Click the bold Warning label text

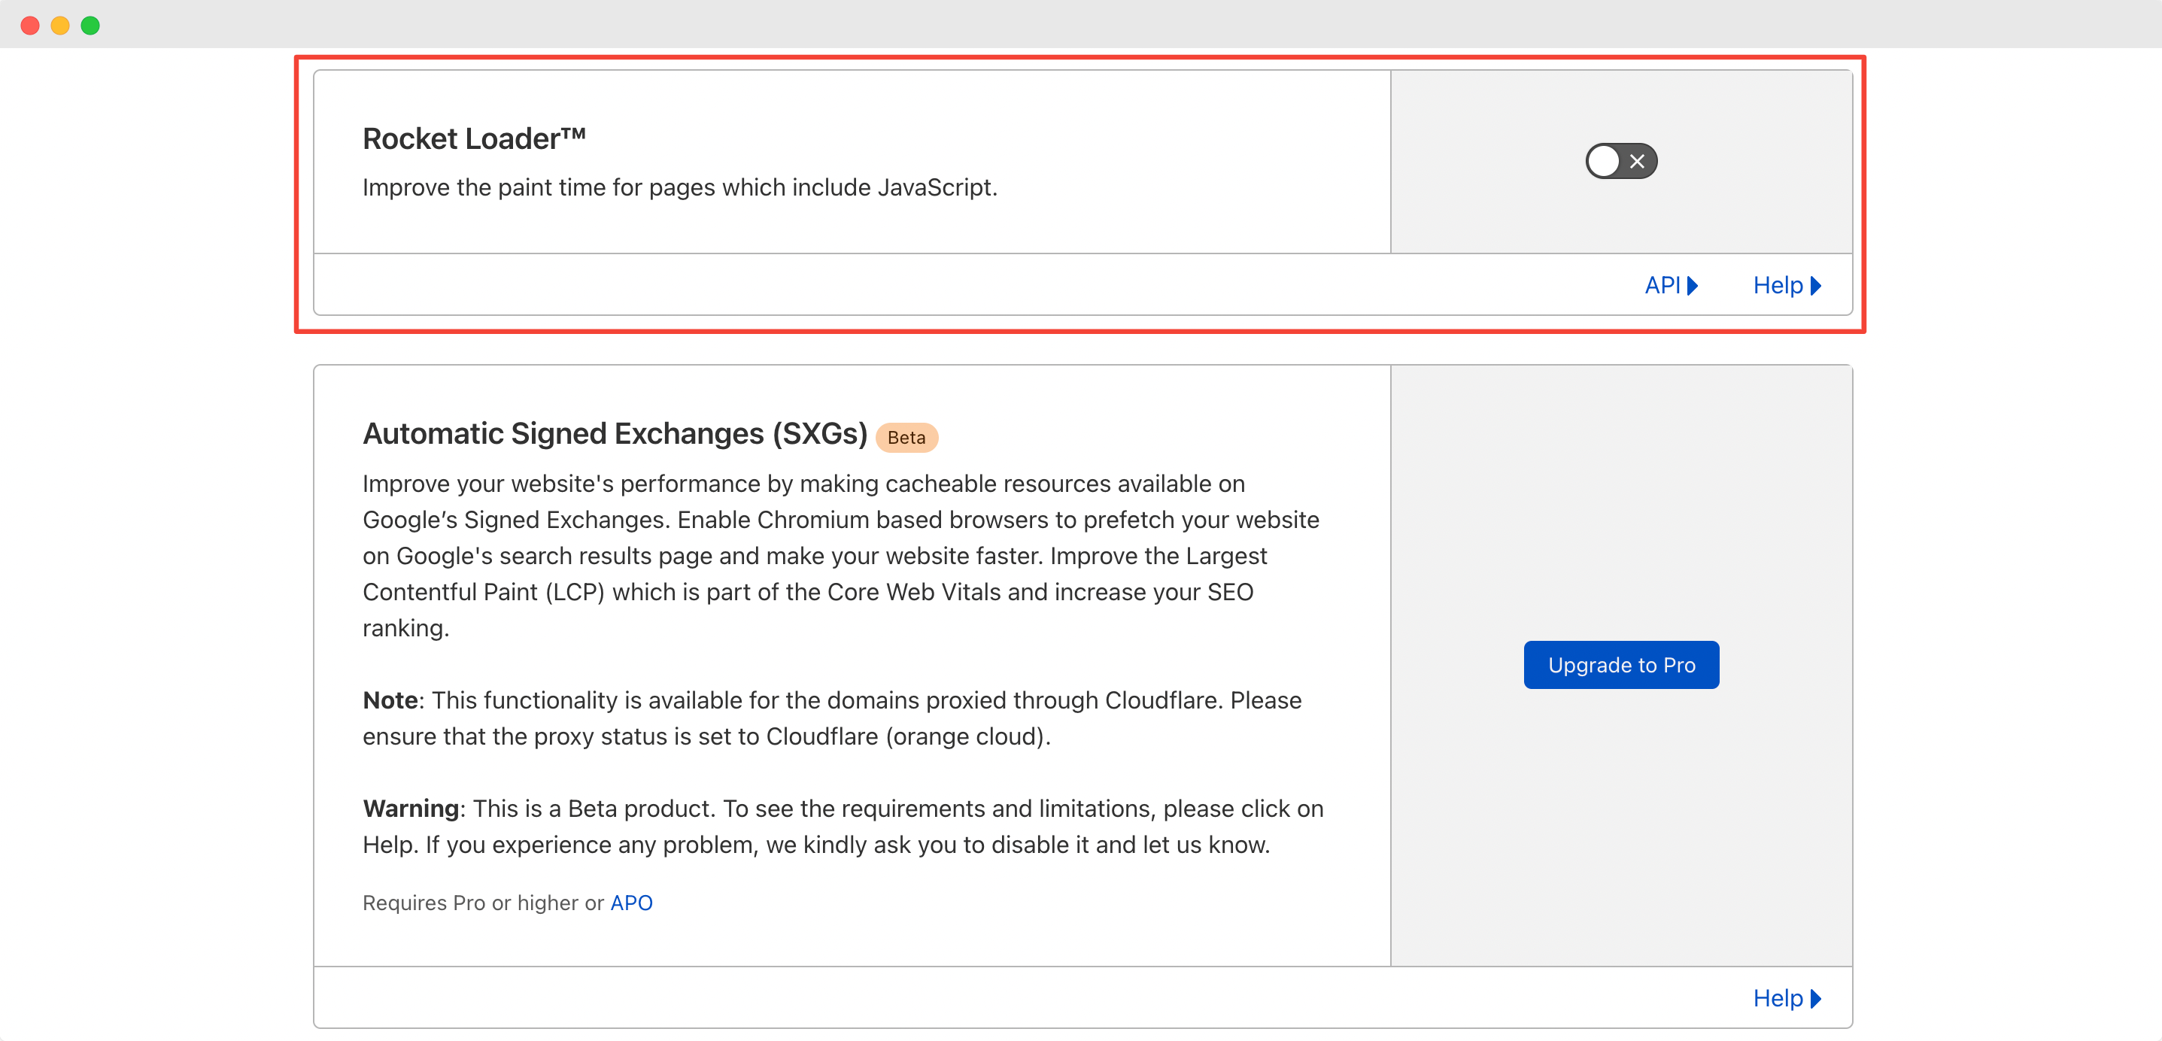click(x=411, y=809)
